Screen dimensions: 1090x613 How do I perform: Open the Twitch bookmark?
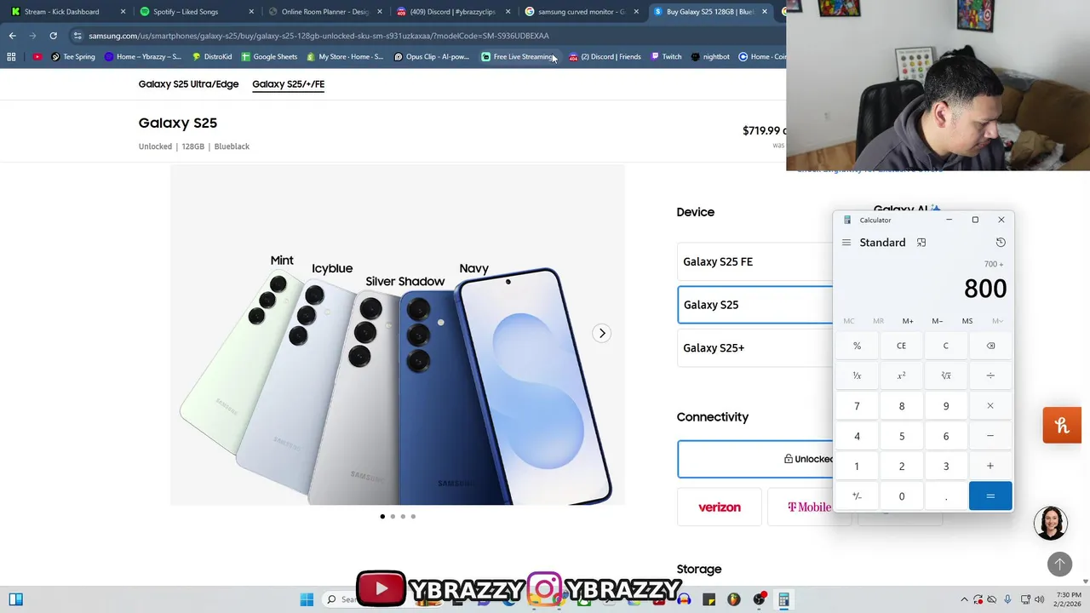(666, 57)
